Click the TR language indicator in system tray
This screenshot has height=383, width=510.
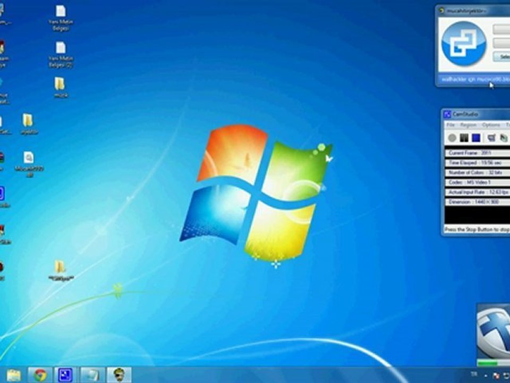(473, 374)
